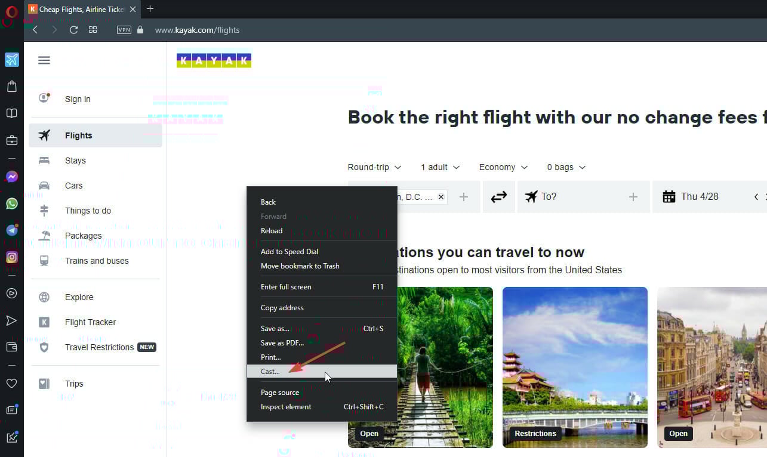Open the Thu 4/28 date picker
The height and width of the screenshot is (457, 767).
[x=699, y=197]
